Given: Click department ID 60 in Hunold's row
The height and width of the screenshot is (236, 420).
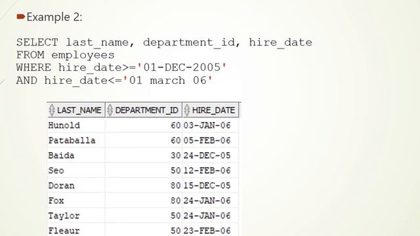Looking at the screenshot, I should pyautogui.click(x=176, y=125).
